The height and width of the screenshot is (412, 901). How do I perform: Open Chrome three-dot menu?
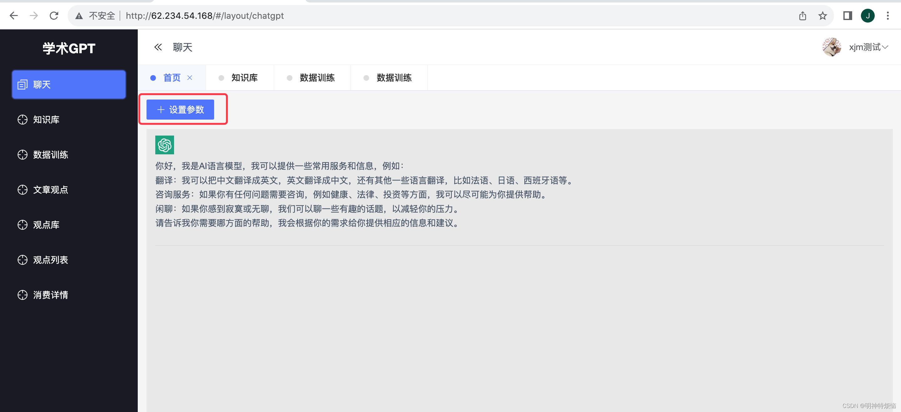(887, 16)
